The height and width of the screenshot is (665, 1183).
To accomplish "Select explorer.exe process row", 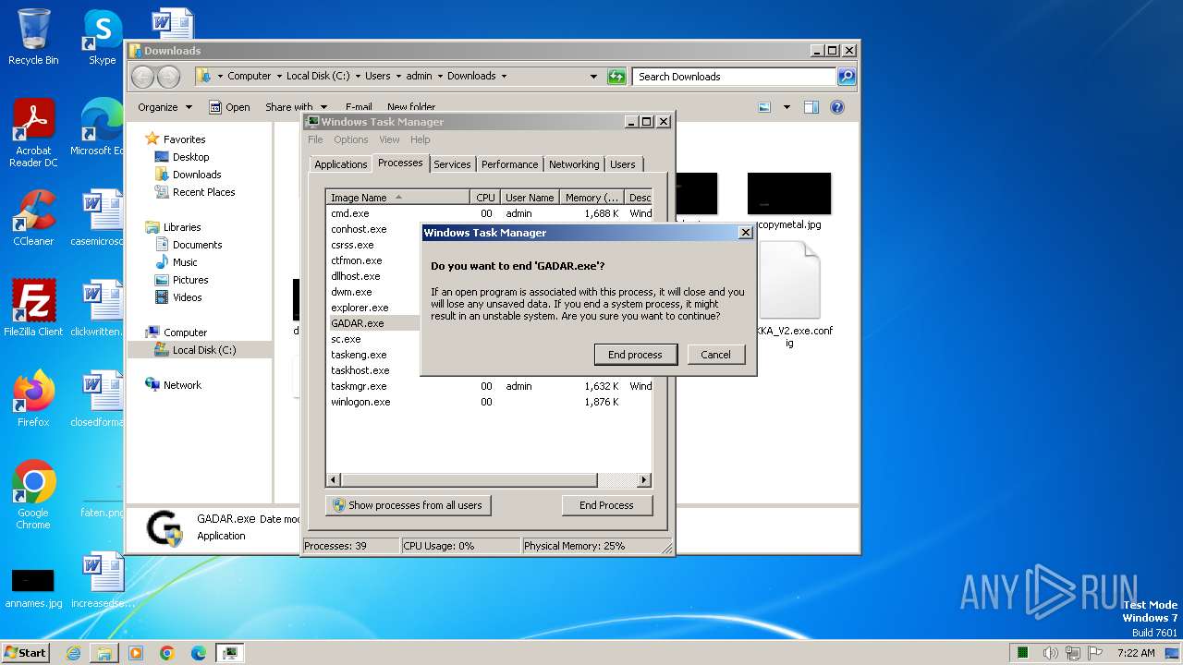I will point(374,308).
